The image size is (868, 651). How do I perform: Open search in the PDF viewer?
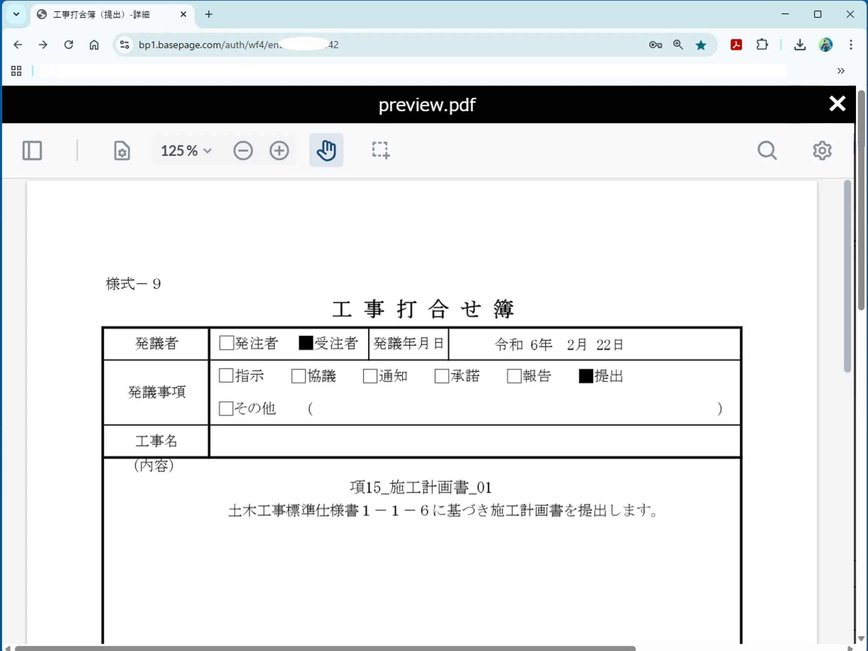pyautogui.click(x=767, y=151)
